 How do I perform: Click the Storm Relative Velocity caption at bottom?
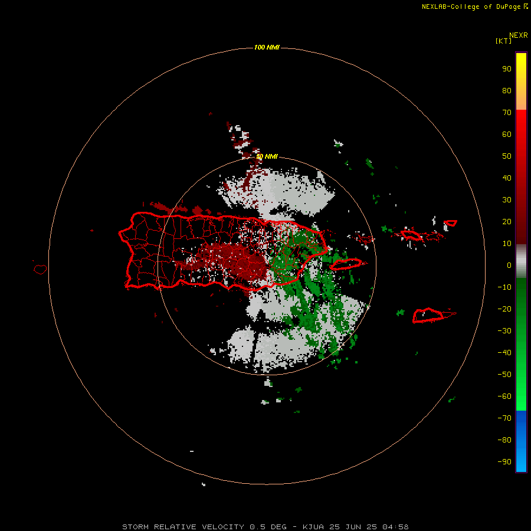point(265,527)
